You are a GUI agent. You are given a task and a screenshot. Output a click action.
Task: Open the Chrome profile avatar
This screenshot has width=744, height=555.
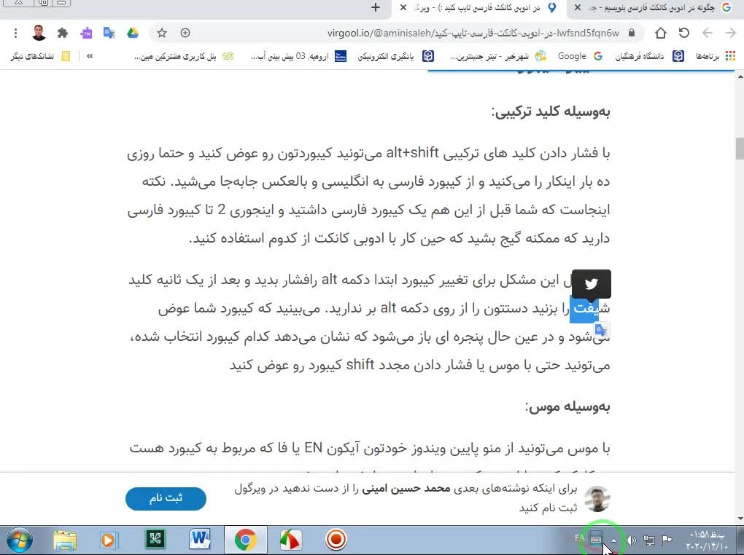(x=39, y=33)
